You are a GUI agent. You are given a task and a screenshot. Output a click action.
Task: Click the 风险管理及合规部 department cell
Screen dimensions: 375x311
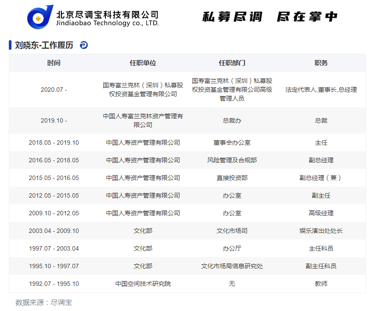[232, 160]
